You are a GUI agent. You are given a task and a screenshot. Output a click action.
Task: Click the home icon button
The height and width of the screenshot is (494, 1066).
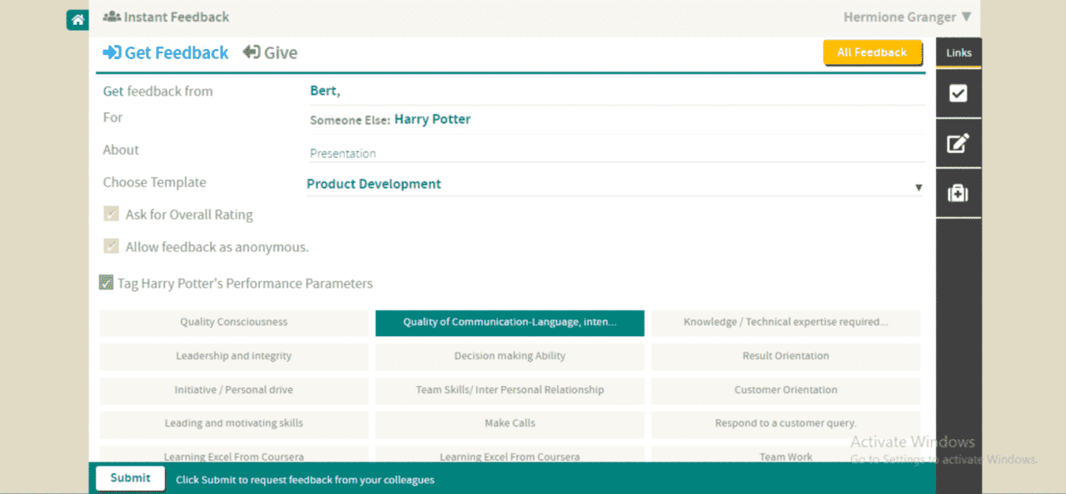click(x=77, y=20)
